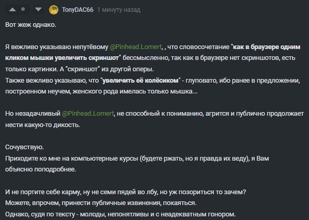Open @Pinhead.Lomert mention after 'Но незадачливый'
This screenshot has width=309, height=220.
tap(88, 113)
